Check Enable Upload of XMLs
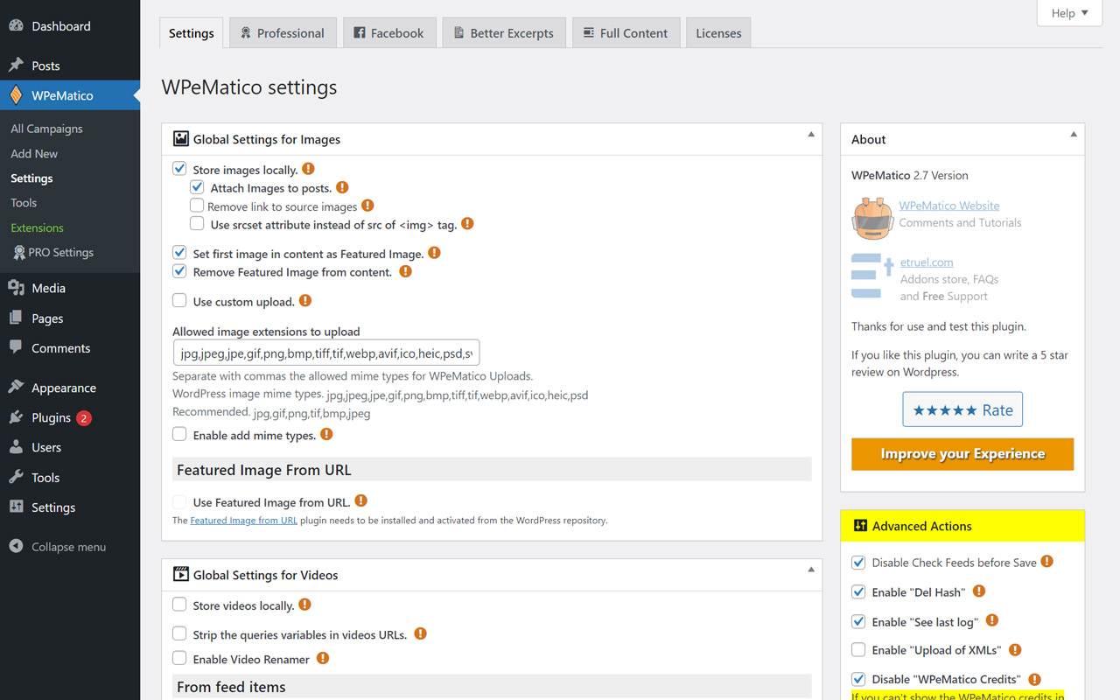Image resolution: width=1120 pixels, height=700 pixels. [x=858, y=650]
